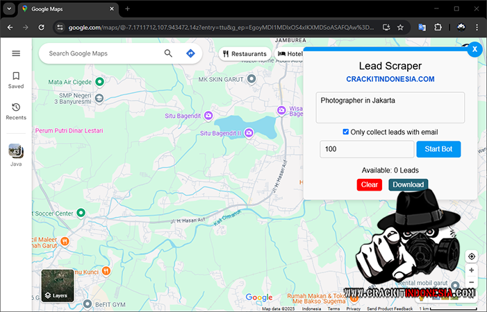Zoom in with the plus button
Screen dimensions: 487x312
click(472, 270)
